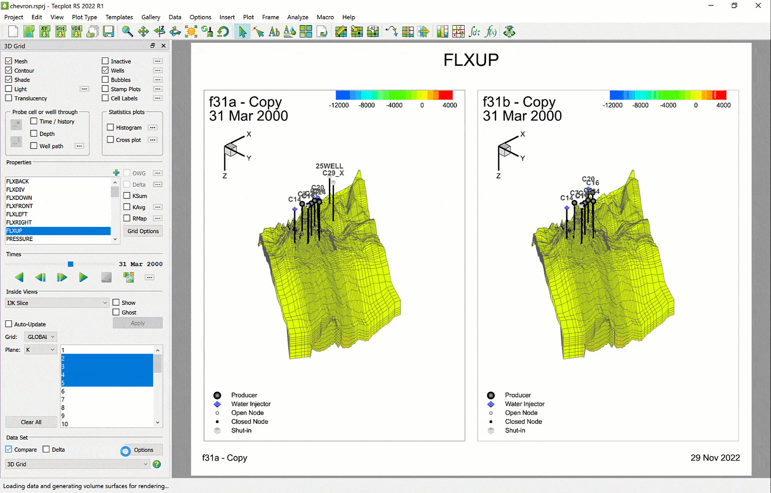The width and height of the screenshot is (771, 493).
Task: Select the rotate-about-Z tool
Action: pos(159,31)
